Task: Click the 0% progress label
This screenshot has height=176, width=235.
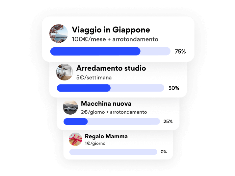Action: [x=164, y=152]
